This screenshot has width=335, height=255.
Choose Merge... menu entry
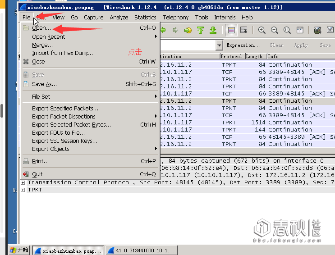click(90, 45)
